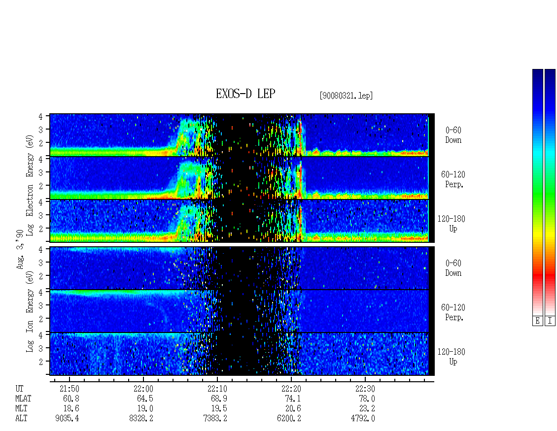
Task: Click the "MLT" row label
Action: pos(21,409)
